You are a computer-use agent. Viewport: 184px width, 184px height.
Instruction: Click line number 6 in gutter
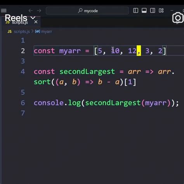23,103
